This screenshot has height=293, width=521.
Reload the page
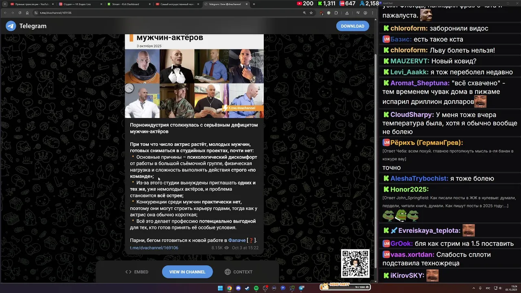(20, 13)
